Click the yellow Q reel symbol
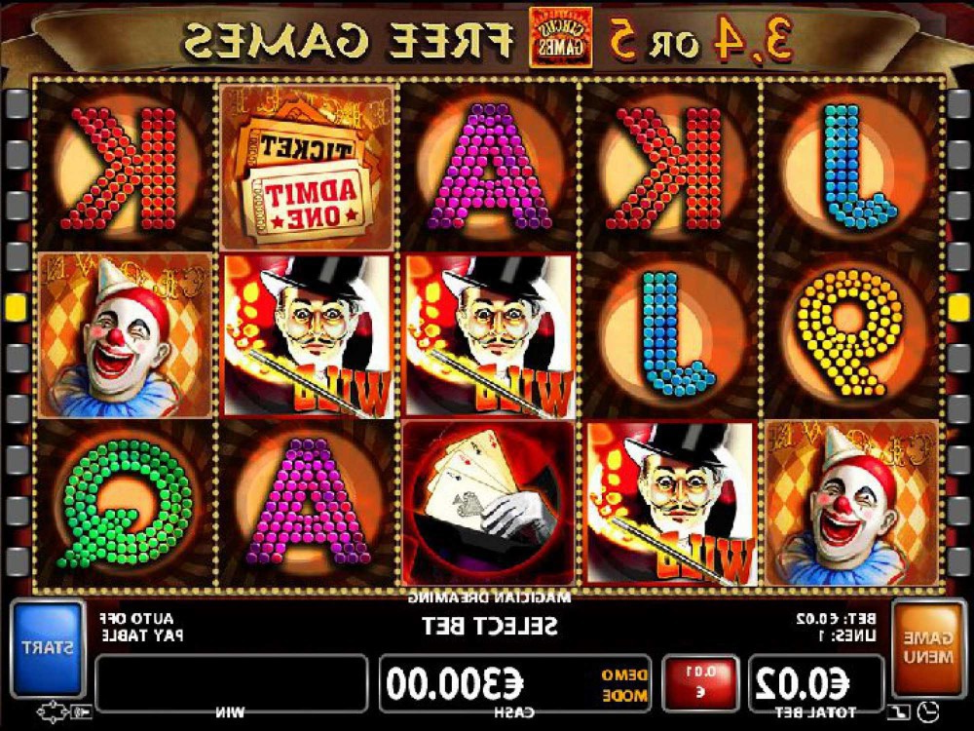974x731 pixels. click(x=850, y=334)
